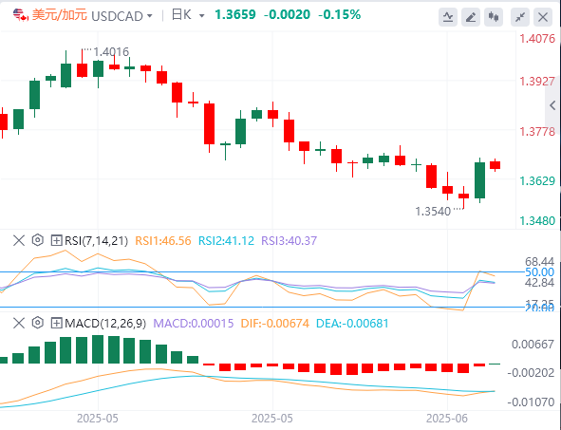Click the 0.00667 MACD axis label
The width and height of the screenshot is (561, 430).
coord(533,345)
